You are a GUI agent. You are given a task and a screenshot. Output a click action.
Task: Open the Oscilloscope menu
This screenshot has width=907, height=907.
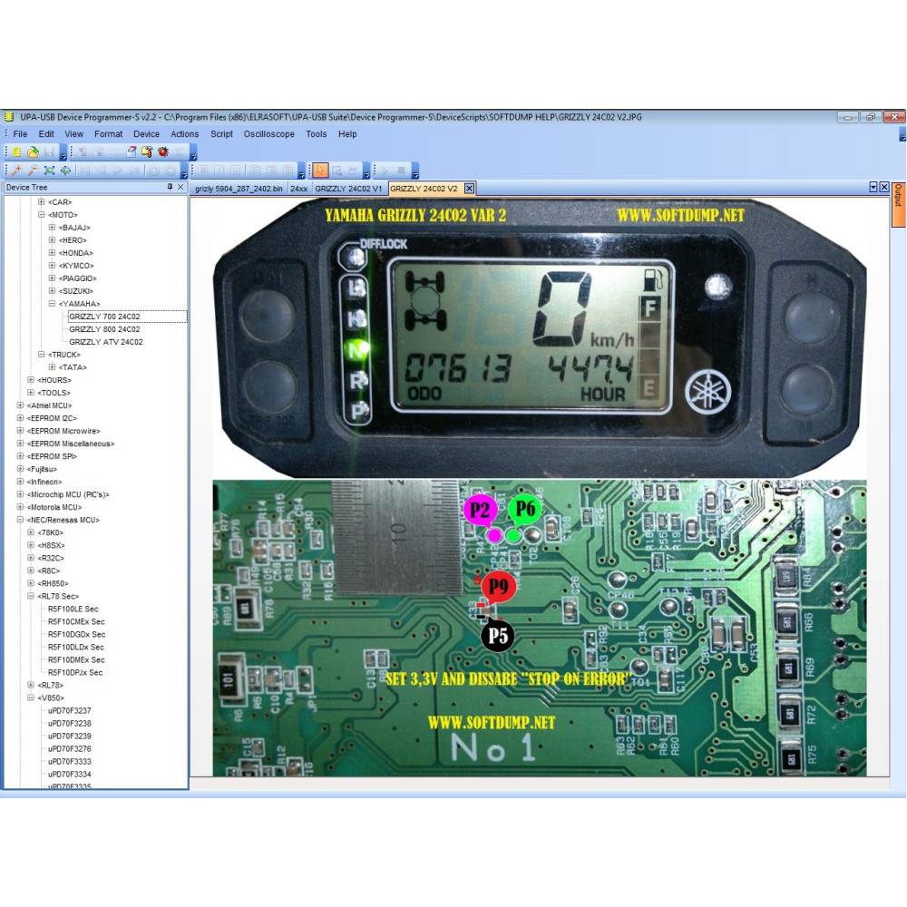269,133
